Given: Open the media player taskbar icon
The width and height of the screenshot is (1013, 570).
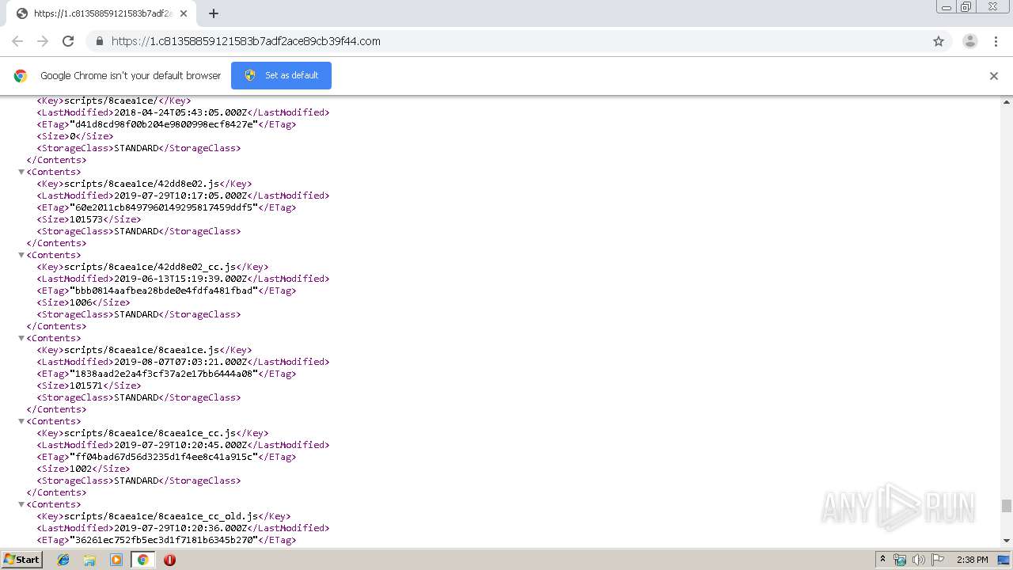Looking at the screenshot, I should pos(116,560).
